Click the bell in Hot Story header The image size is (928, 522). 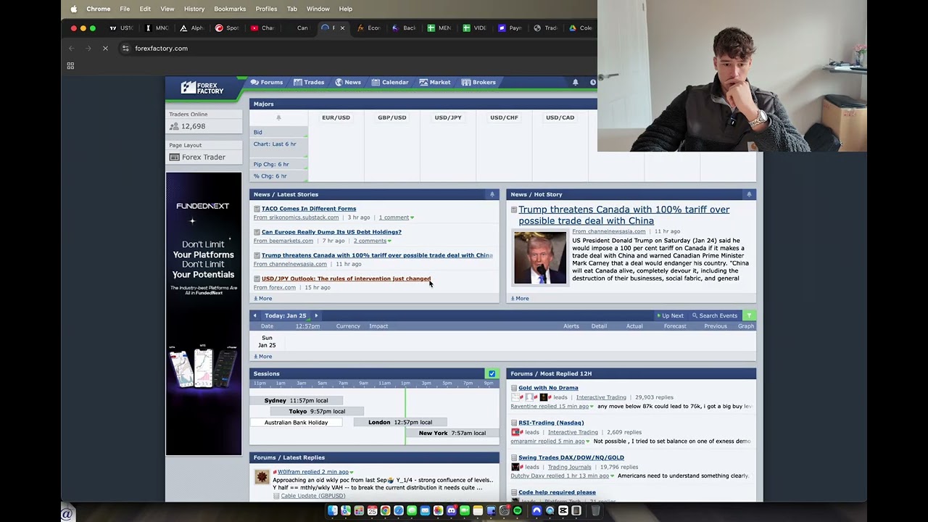click(749, 194)
